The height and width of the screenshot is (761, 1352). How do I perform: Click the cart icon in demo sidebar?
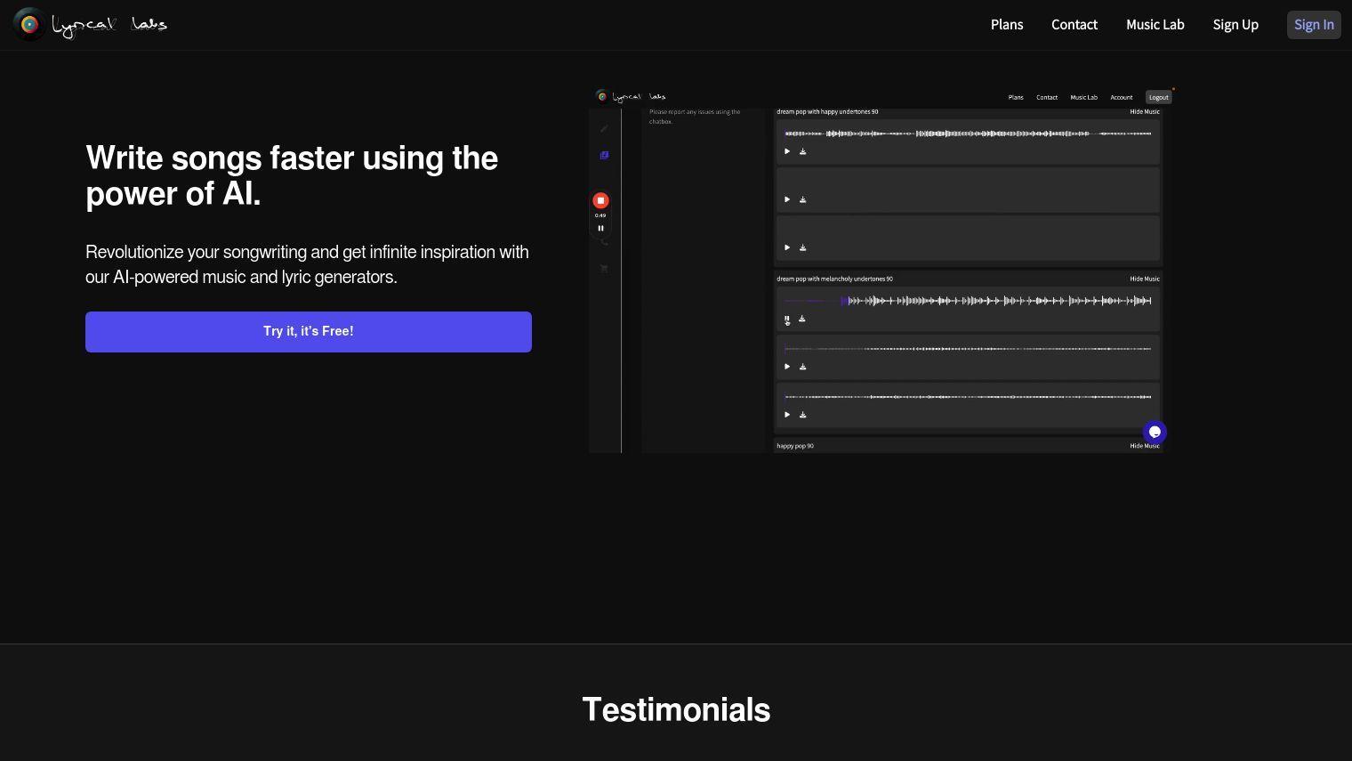604,269
